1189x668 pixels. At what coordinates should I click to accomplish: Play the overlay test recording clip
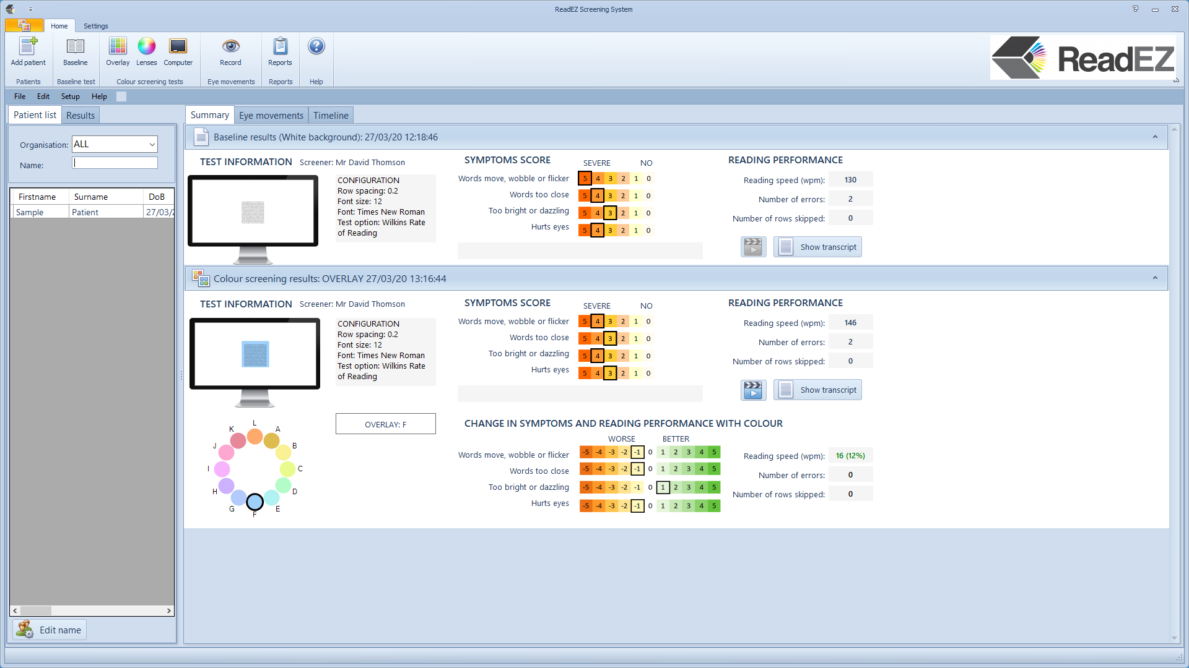pos(753,390)
